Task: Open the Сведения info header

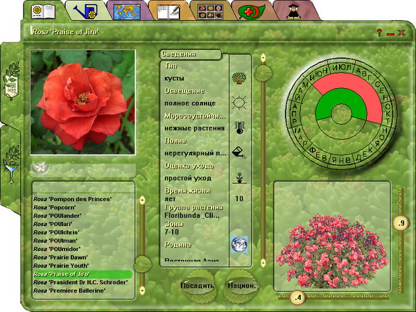Action: click(x=191, y=54)
